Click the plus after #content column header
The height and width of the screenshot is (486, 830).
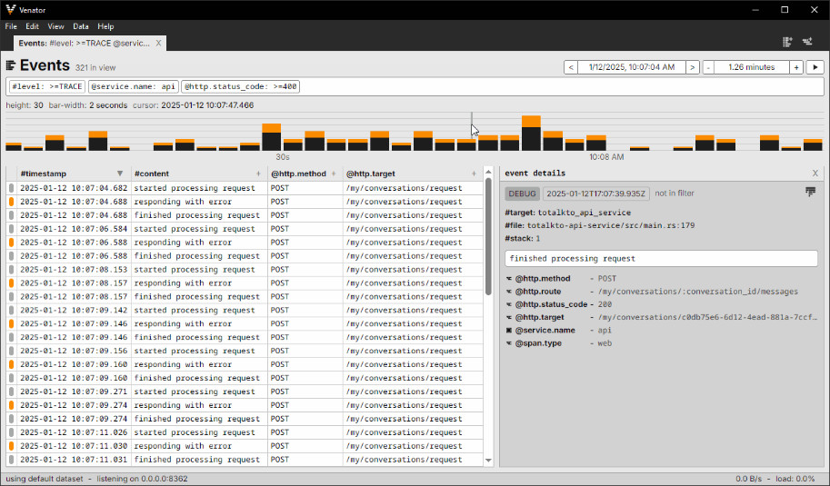point(258,174)
